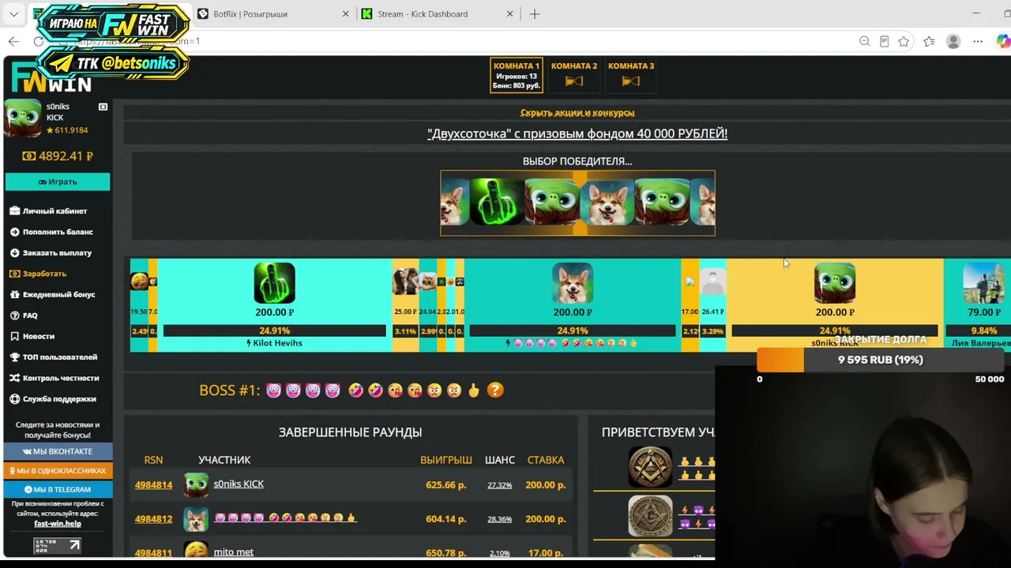The height and width of the screenshot is (568, 1011).
Task: Click Kilot Hevihs green hand bet avatar
Action: [x=274, y=283]
